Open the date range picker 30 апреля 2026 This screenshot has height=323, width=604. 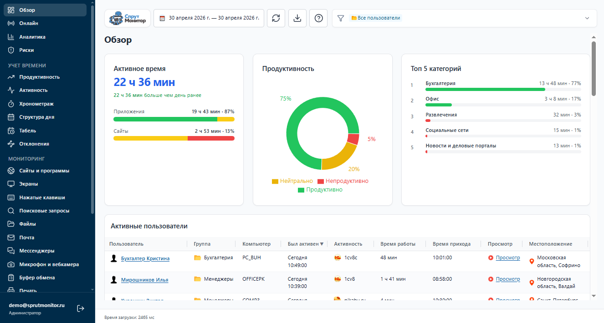[x=209, y=18]
